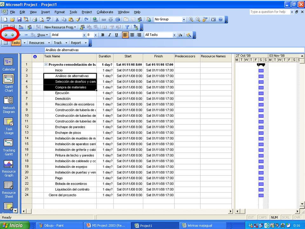Click the Split Task icon

point(118,19)
